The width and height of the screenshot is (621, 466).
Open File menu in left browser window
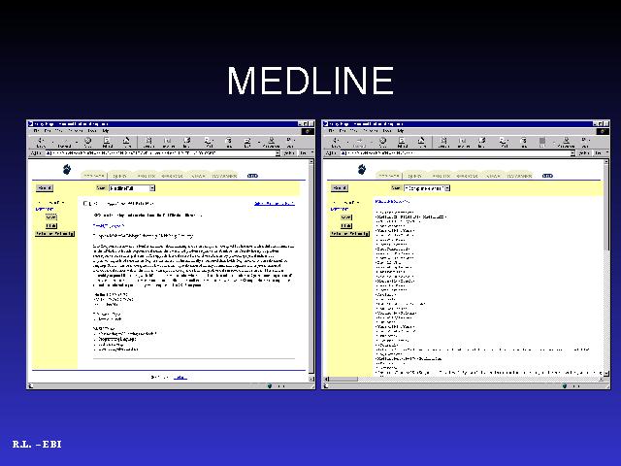36,131
